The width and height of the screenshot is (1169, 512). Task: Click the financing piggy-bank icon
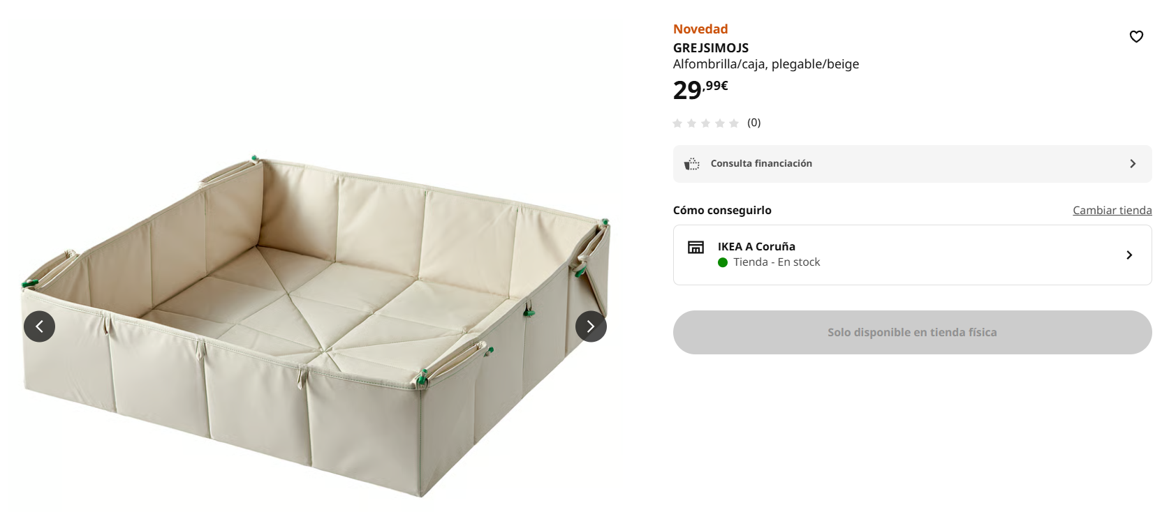click(692, 164)
